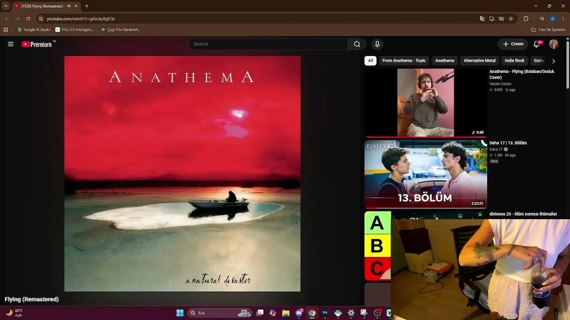The image size is (570, 320).
Task: Open Discord from the taskbar
Action: pyautogui.click(x=299, y=313)
